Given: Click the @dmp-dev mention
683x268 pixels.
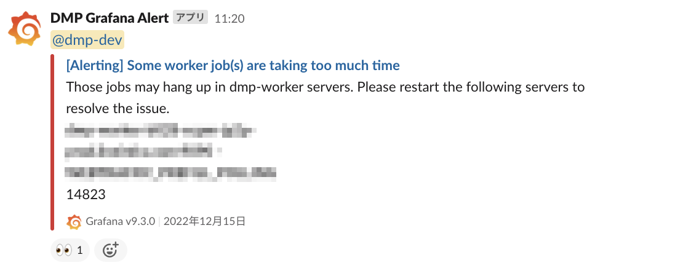Looking at the screenshot, I should click(x=87, y=40).
